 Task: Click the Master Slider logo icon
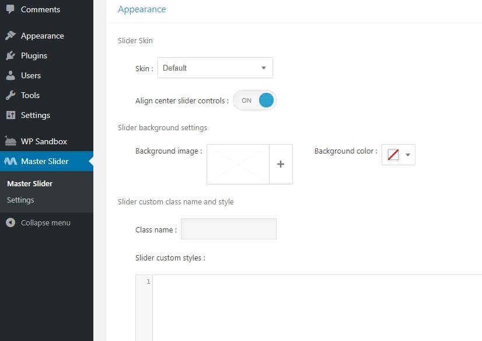pos(11,161)
